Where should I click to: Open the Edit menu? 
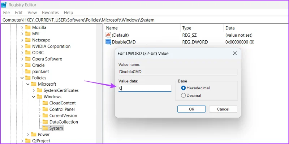coord(19,13)
